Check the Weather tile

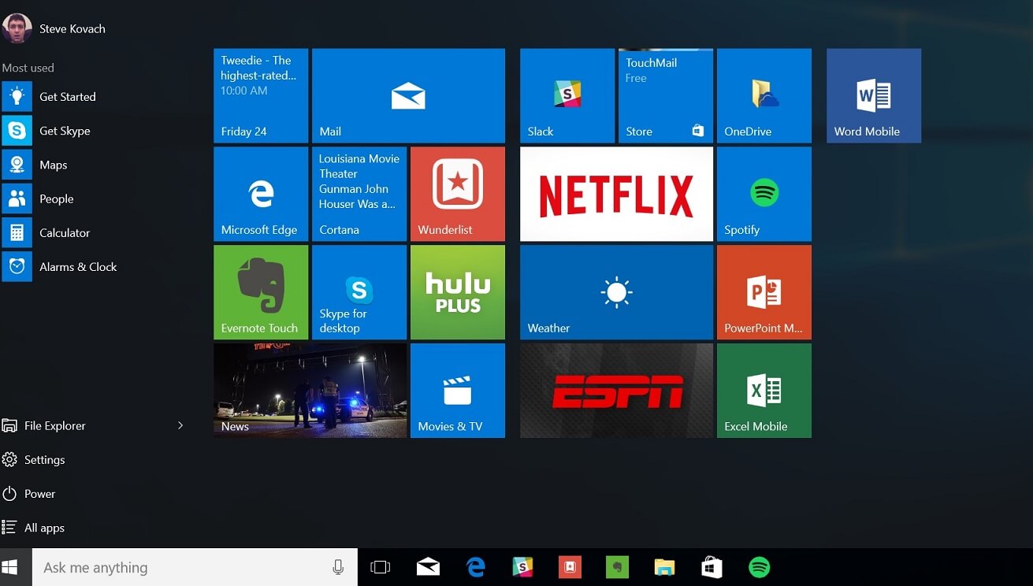point(615,291)
